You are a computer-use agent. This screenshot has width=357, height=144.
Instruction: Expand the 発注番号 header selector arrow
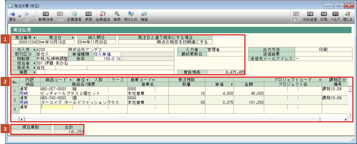coord(34,37)
